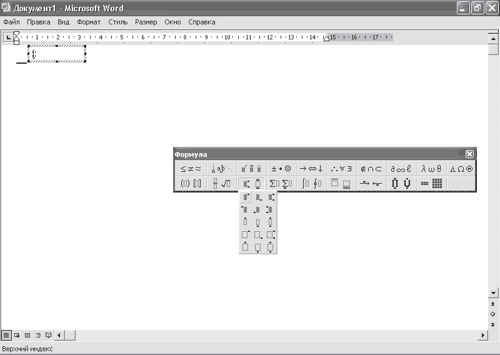Open the fence bracket templates palette
The width and height of the screenshot is (500, 355).
[191, 184]
